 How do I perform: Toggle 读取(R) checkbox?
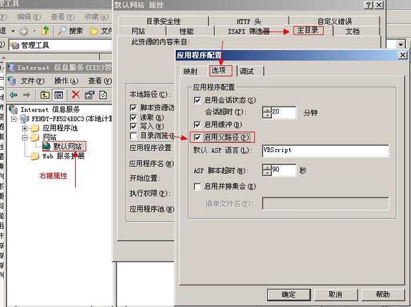pyautogui.click(x=133, y=117)
